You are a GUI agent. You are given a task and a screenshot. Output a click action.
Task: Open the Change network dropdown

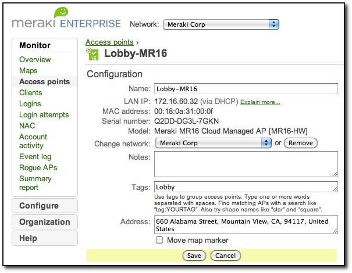[x=214, y=143]
